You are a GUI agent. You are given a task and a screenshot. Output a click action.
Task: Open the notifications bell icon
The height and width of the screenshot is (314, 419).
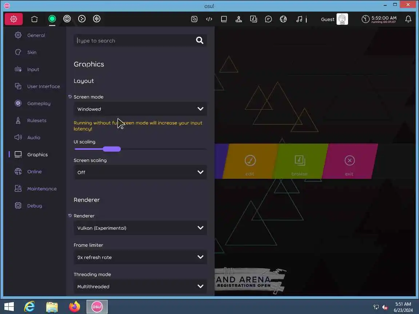(x=408, y=19)
